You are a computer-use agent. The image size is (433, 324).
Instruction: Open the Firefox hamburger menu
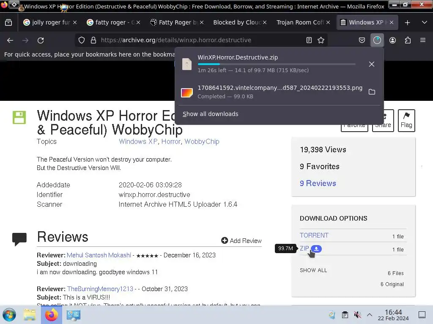pos(423,40)
